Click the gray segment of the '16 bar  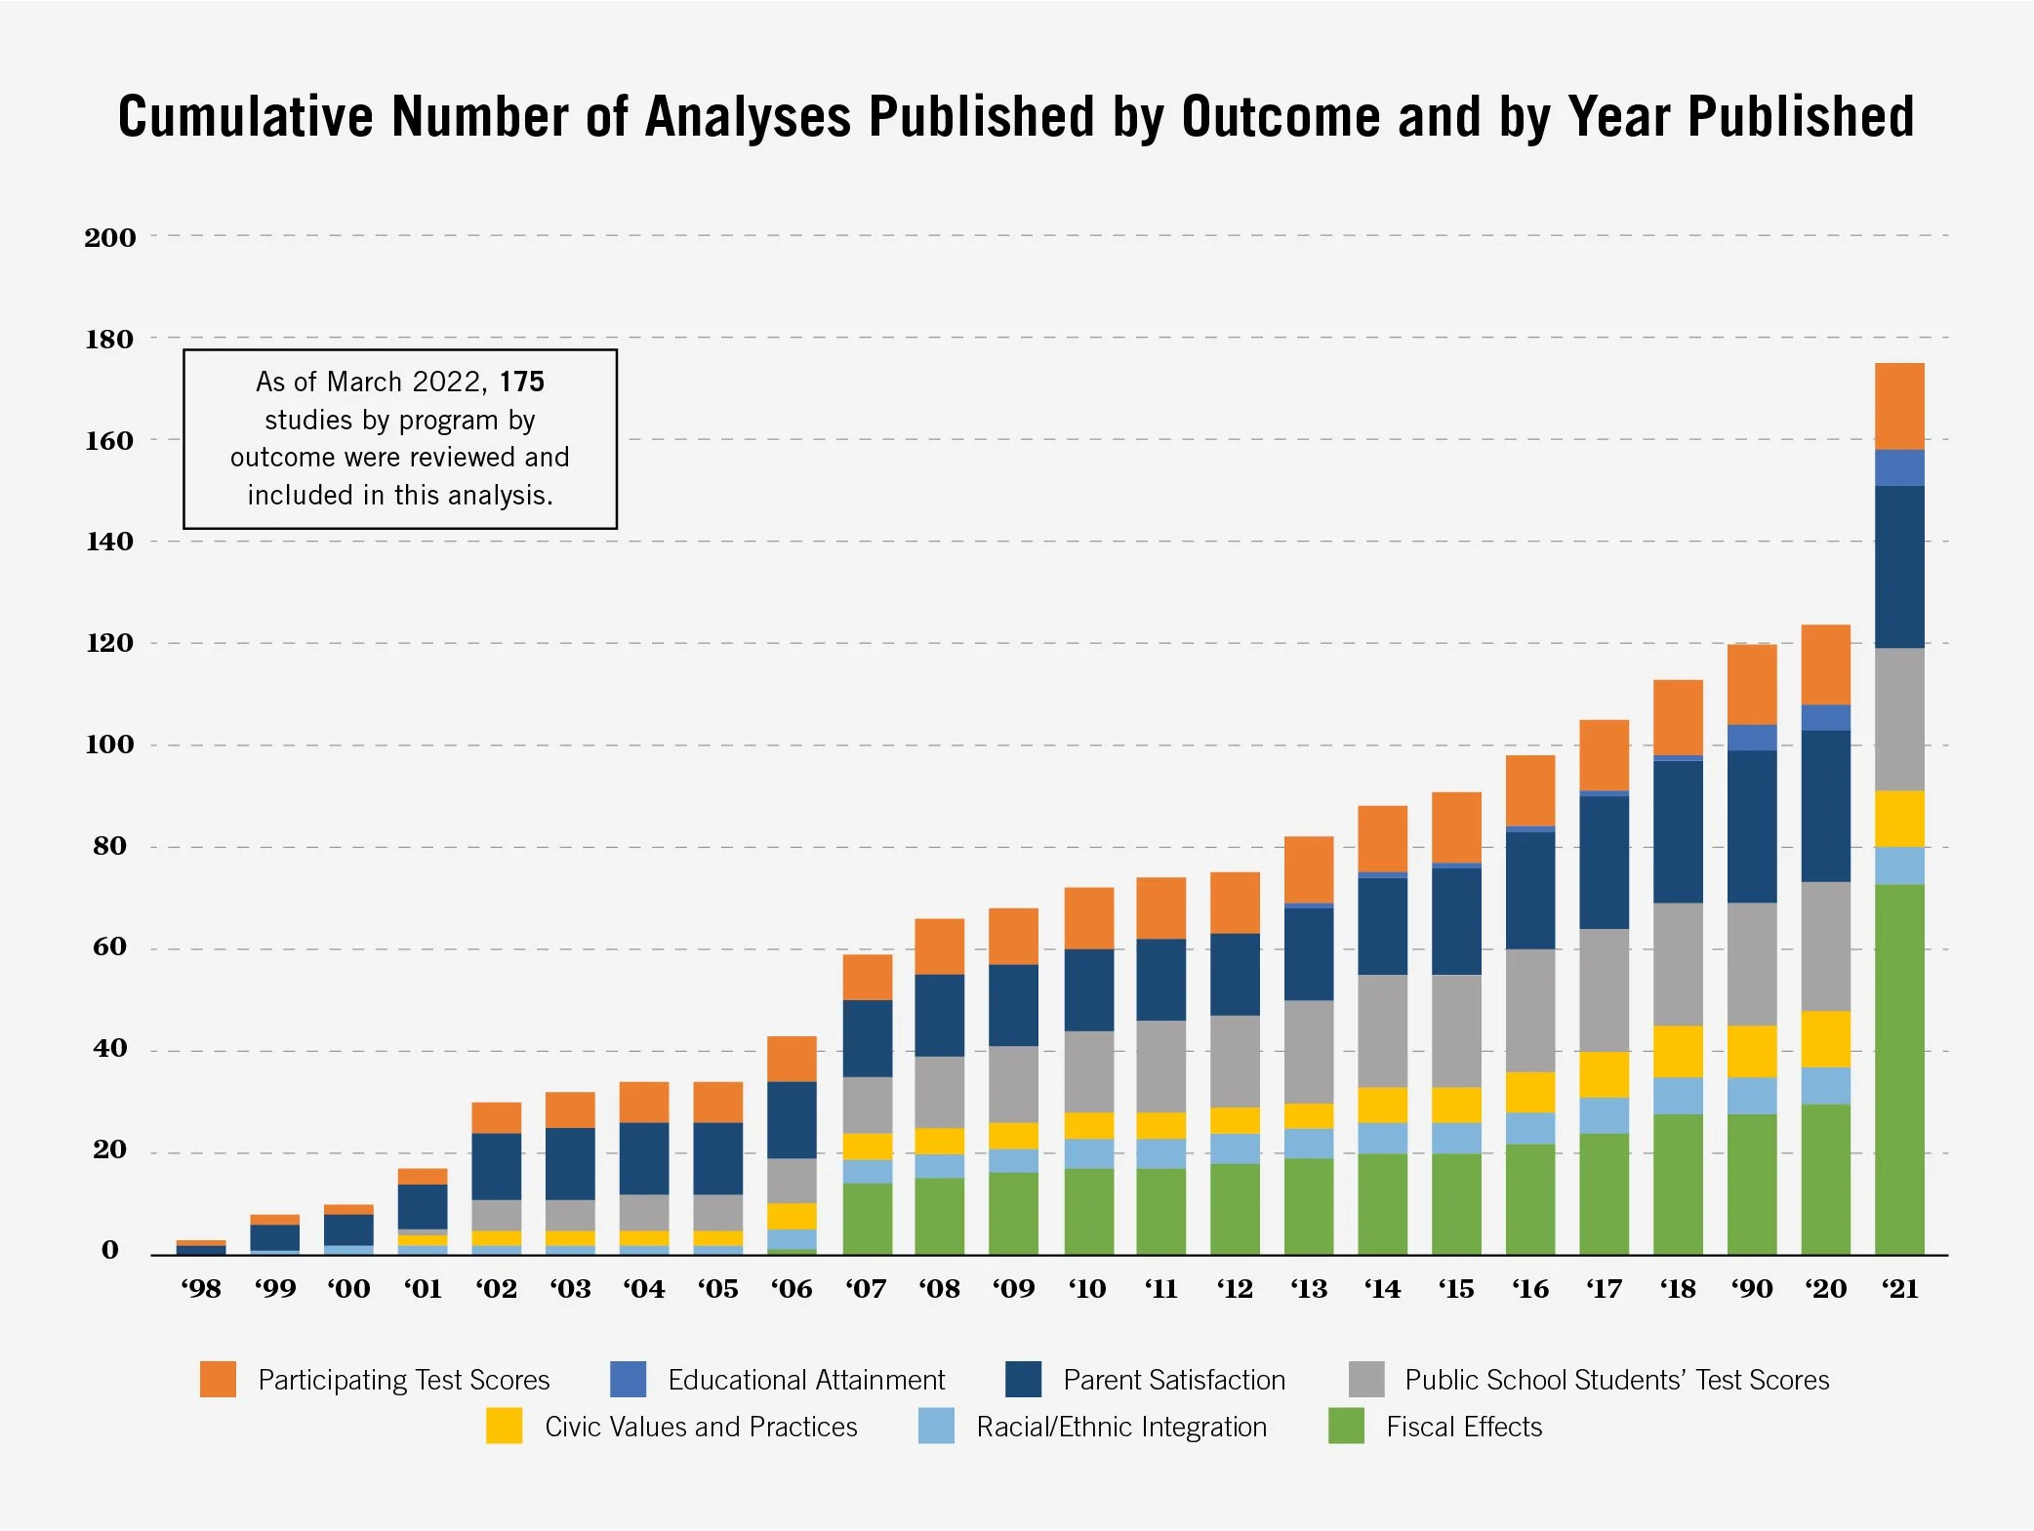pyautogui.click(x=1529, y=1010)
